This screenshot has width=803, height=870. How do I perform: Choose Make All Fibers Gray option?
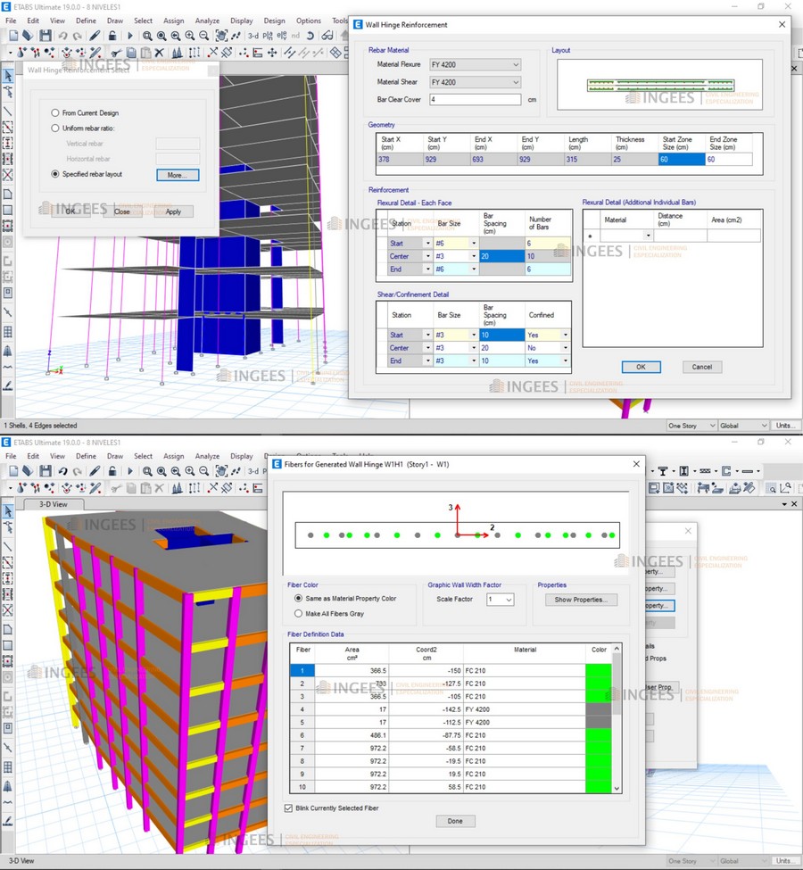[299, 614]
